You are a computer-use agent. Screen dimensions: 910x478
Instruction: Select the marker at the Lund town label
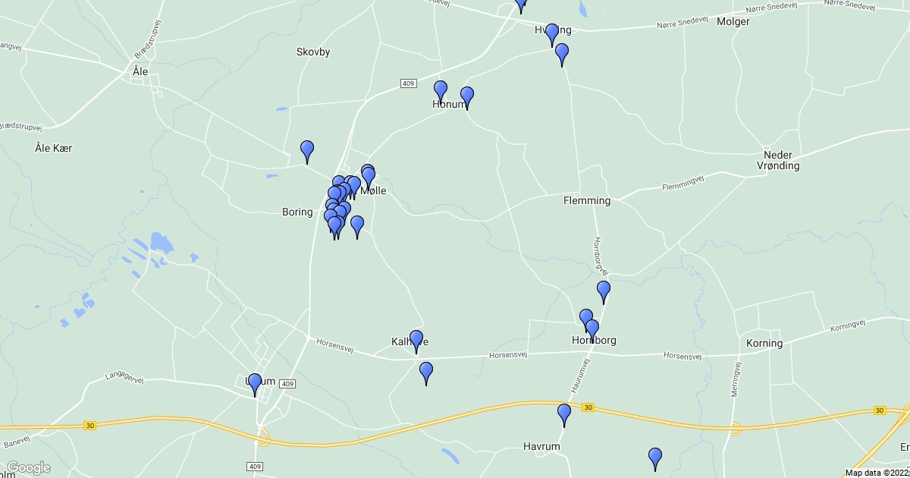(255, 384)
